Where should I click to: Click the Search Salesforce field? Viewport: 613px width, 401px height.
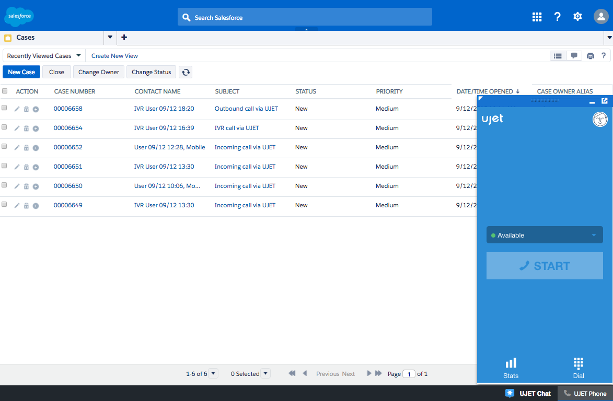click(x=305, y=17)
